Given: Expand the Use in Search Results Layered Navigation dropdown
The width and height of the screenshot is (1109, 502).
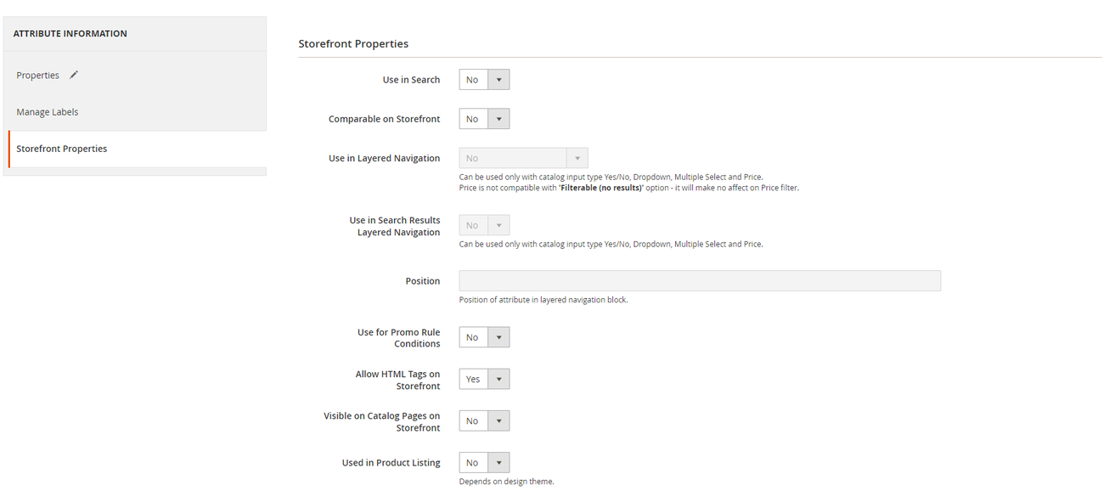Looking at the screenshot, I should click(499, 224).
